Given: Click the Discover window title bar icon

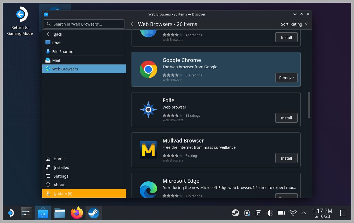Looking at the screenshot, I should click(46, 14).
